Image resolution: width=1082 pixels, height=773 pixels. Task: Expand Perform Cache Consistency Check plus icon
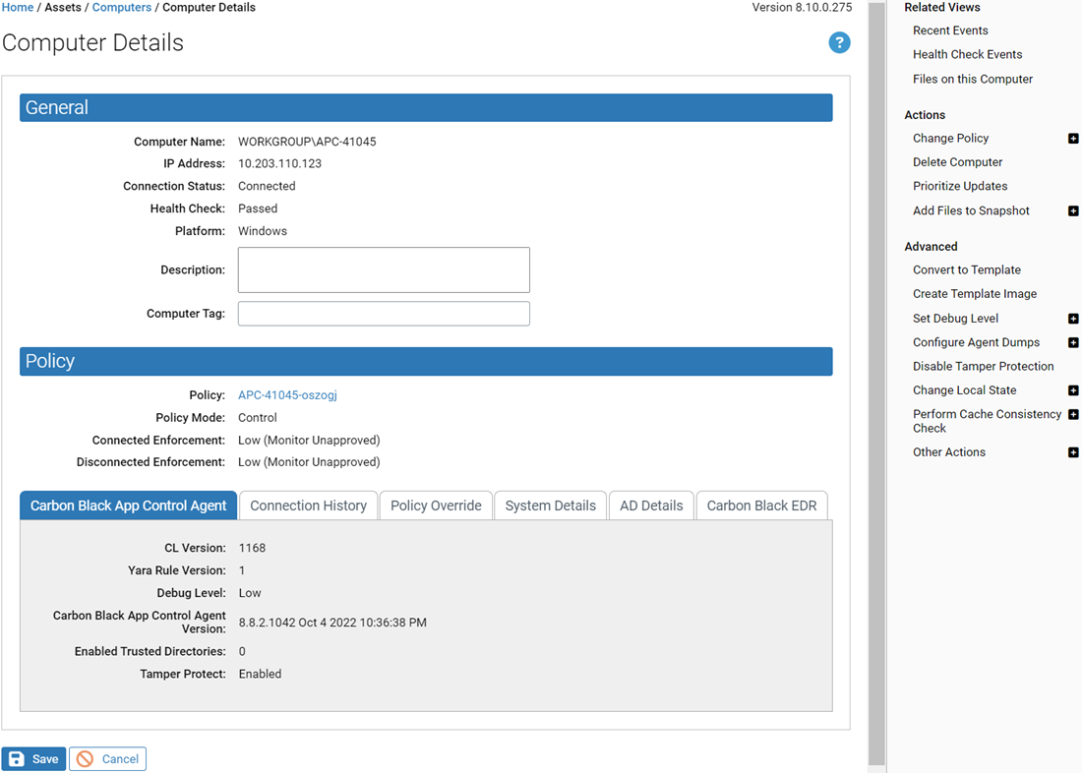click(1073, 415)
